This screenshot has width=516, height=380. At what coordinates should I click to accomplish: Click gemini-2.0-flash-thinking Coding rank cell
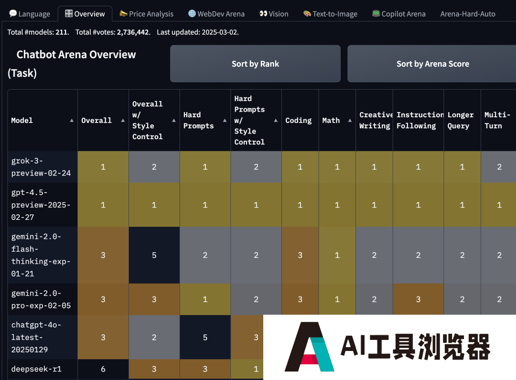coord(300,255)
